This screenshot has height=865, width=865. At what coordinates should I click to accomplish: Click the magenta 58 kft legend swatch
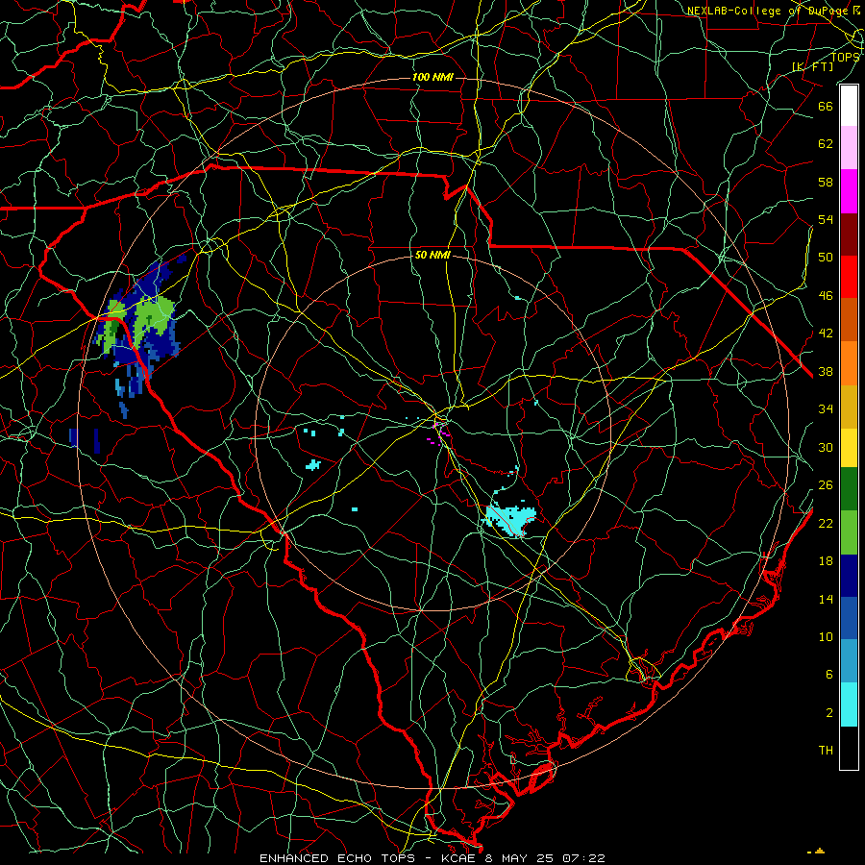849,191
